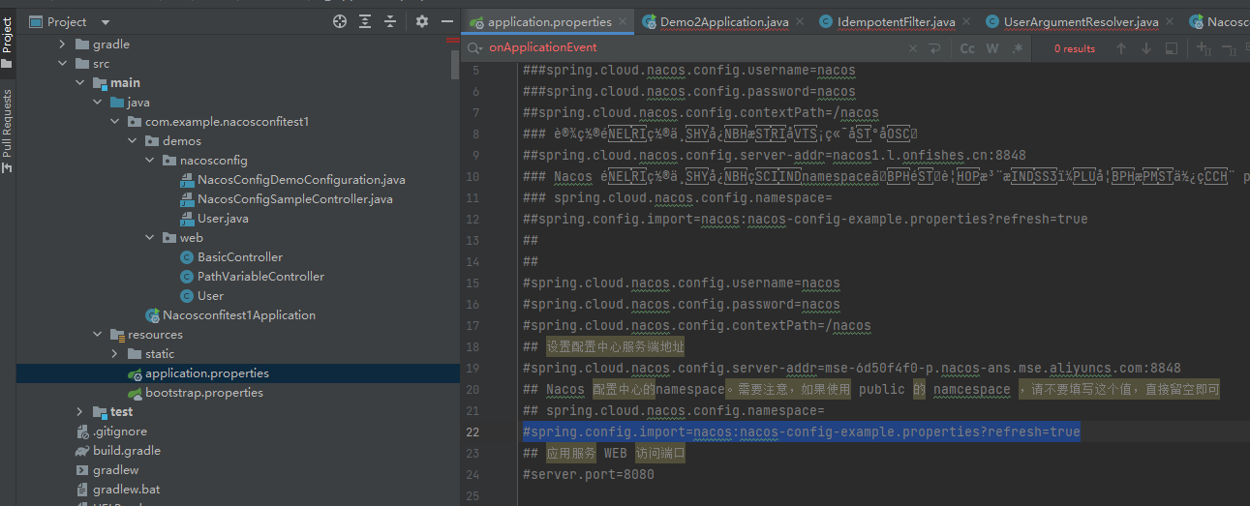Viewport: 1250px width, 506px height.
Task: Select Nacosconfitest1Application in project tree
Action: tap(239, 315)
